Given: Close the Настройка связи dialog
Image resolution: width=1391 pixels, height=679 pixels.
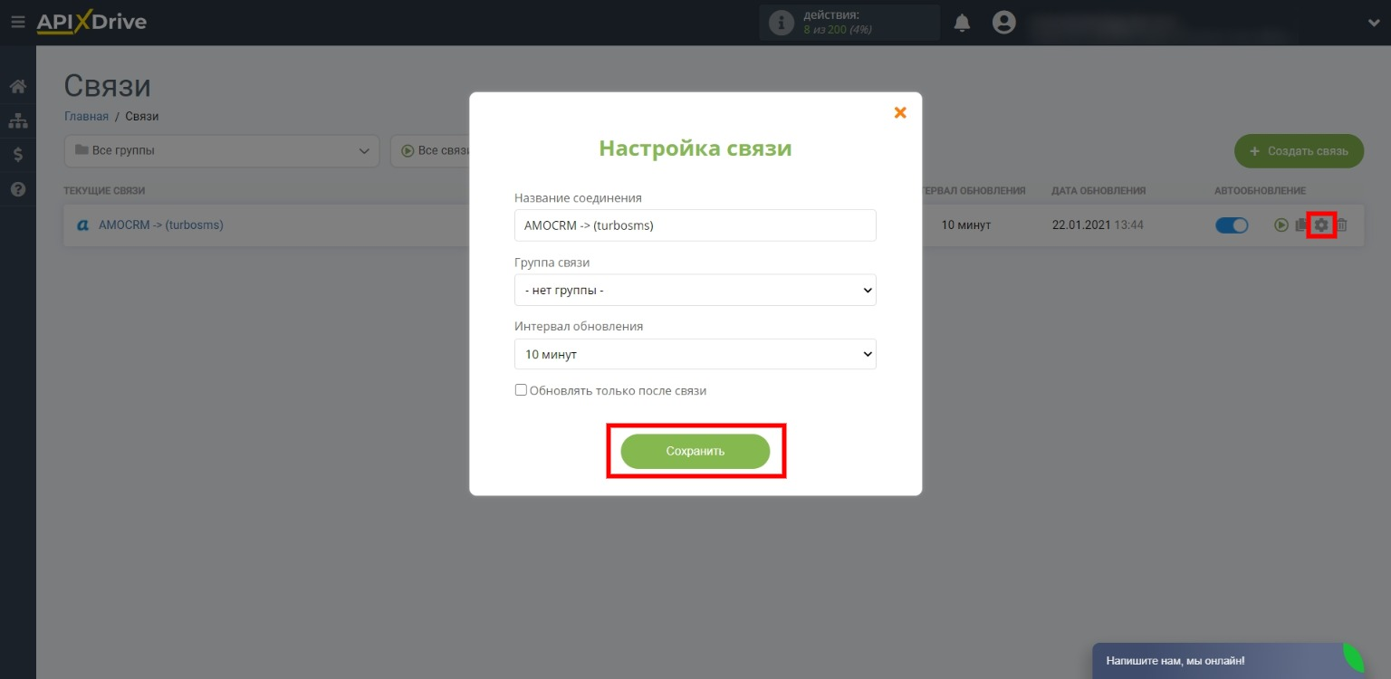Looking at the screenshot, I should (x=900, y=112).
